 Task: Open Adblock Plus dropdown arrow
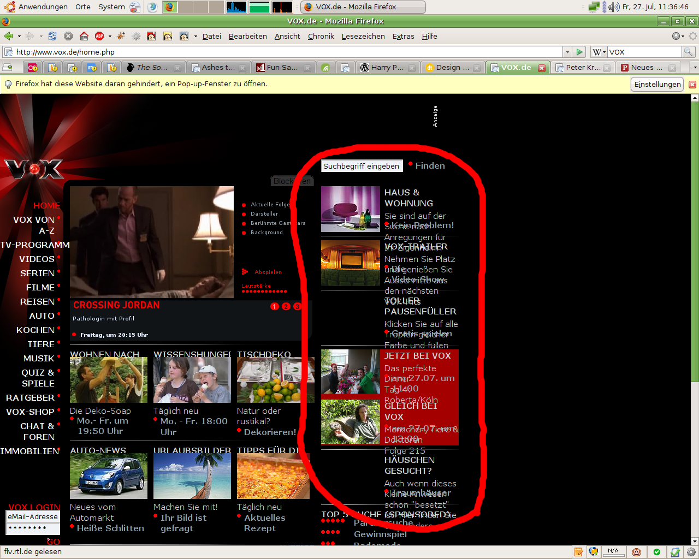[x=110, y=36]
